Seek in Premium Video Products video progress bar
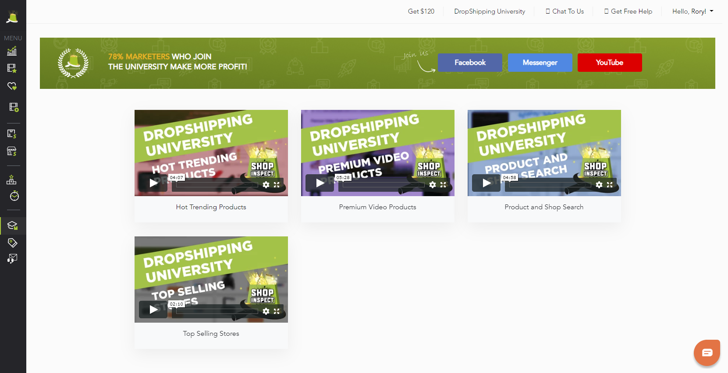The height and width of the screenshot is (373, 728). tap(384, 185)
